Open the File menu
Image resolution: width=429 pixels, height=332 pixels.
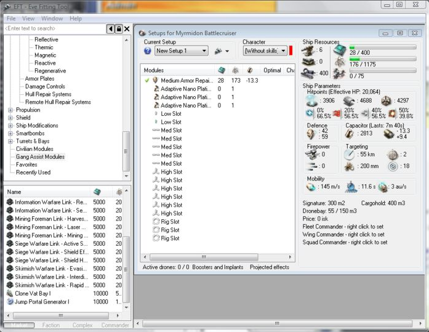(x=11, y=18)
